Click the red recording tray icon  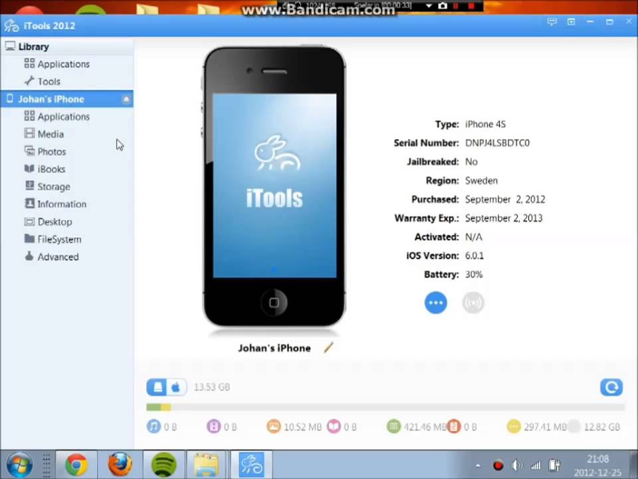[x=498, y=465]
